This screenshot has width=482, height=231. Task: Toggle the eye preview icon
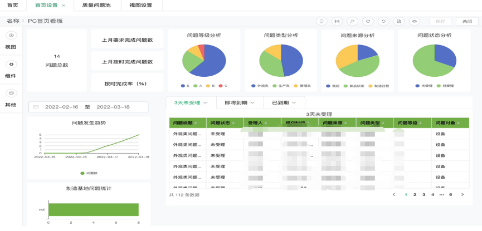[x=415, y=21]
